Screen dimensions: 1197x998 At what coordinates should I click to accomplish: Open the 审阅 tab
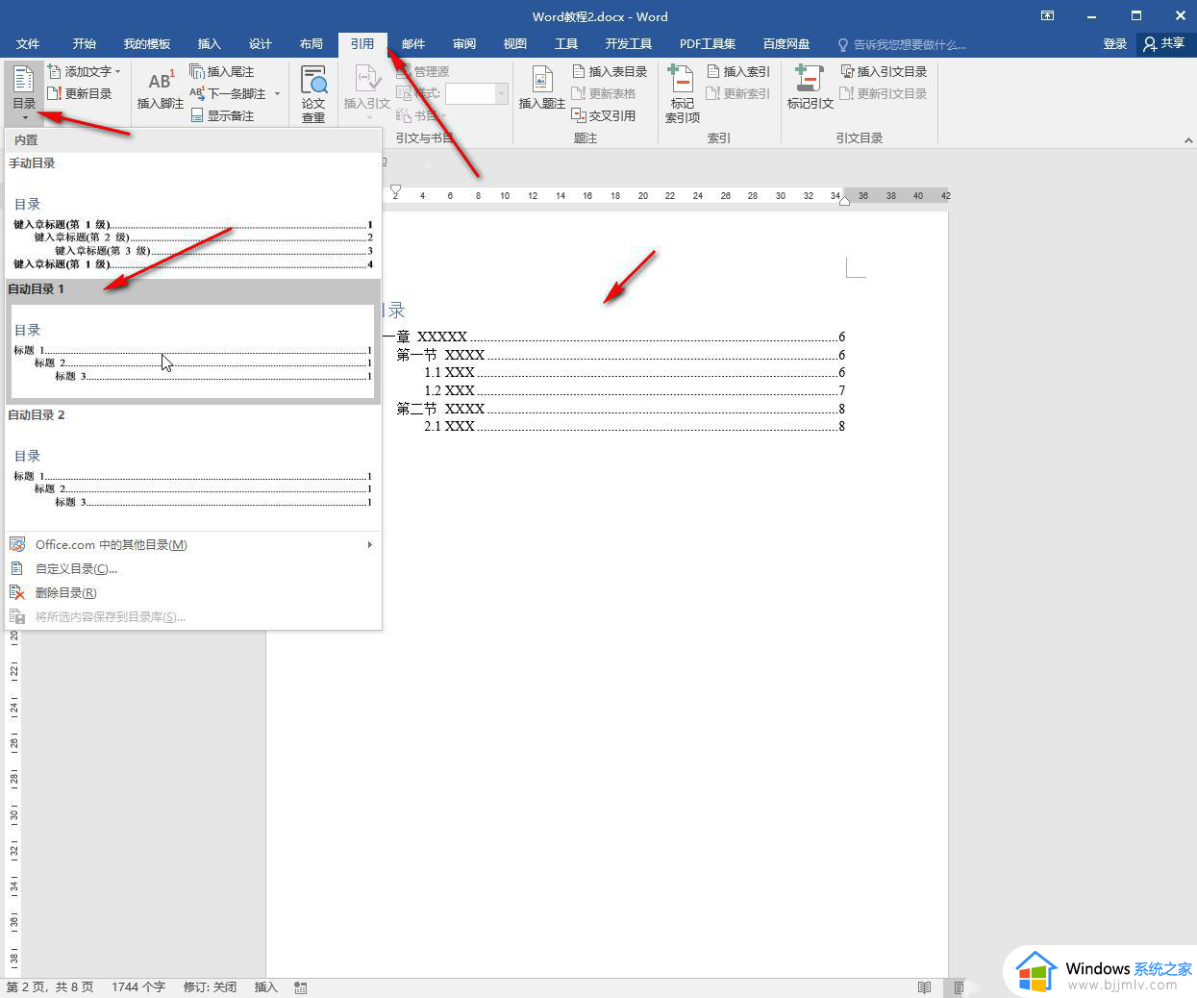(x=464, y=43)
